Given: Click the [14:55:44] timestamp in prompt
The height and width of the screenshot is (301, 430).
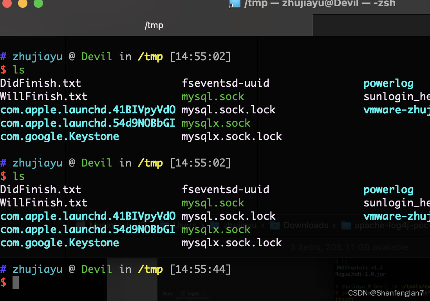Looking at the screenshot, I should click(200, 269).
